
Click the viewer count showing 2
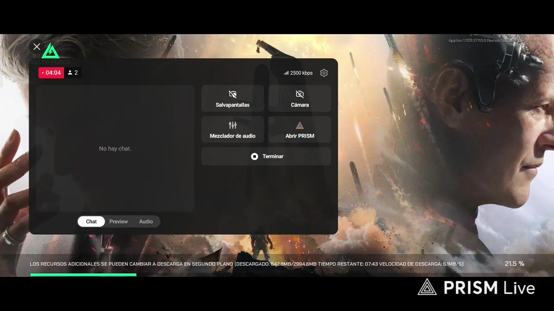click(73, 73)
